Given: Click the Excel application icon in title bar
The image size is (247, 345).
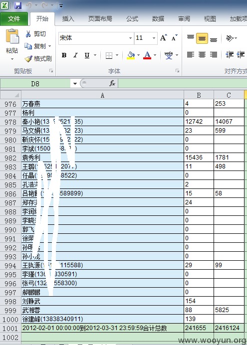Looking at the screenshot, I should (x=5, y=5).
